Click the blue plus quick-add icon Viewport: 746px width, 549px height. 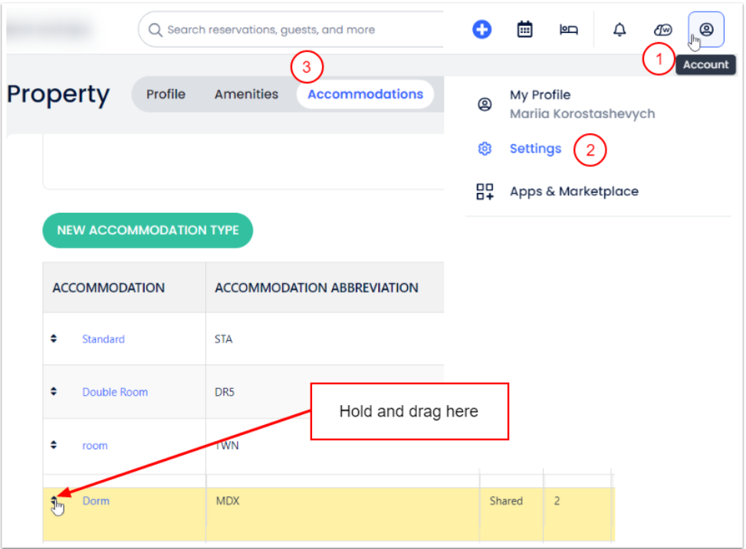481,30
